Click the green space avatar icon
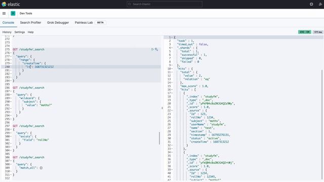This screenshot has height=182, width=324. point(13,14)
